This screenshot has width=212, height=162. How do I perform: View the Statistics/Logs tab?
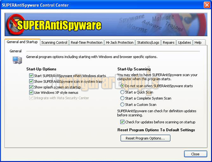coord(148,42)
